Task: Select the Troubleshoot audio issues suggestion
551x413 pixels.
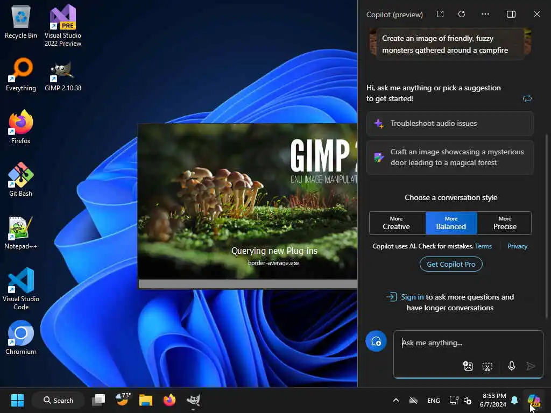Action: 450,124
